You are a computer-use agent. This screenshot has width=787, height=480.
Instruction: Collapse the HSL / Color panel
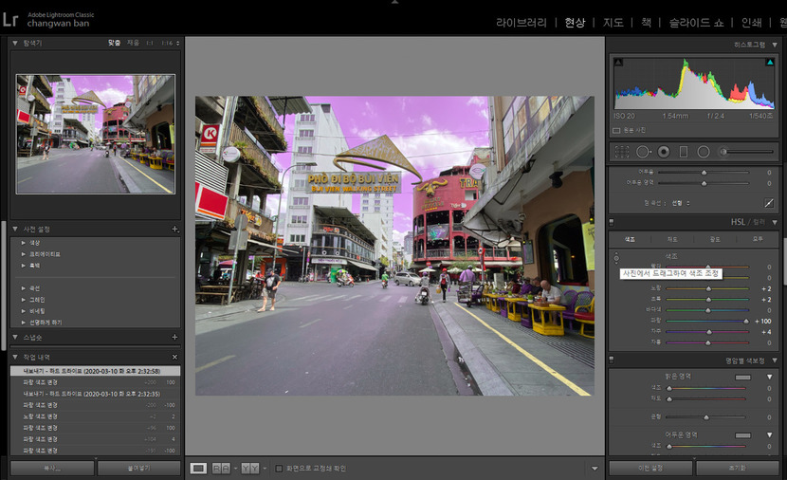pos(775,222)
